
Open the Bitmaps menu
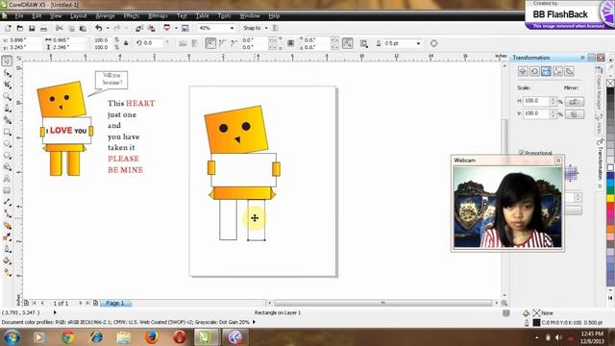158,15
